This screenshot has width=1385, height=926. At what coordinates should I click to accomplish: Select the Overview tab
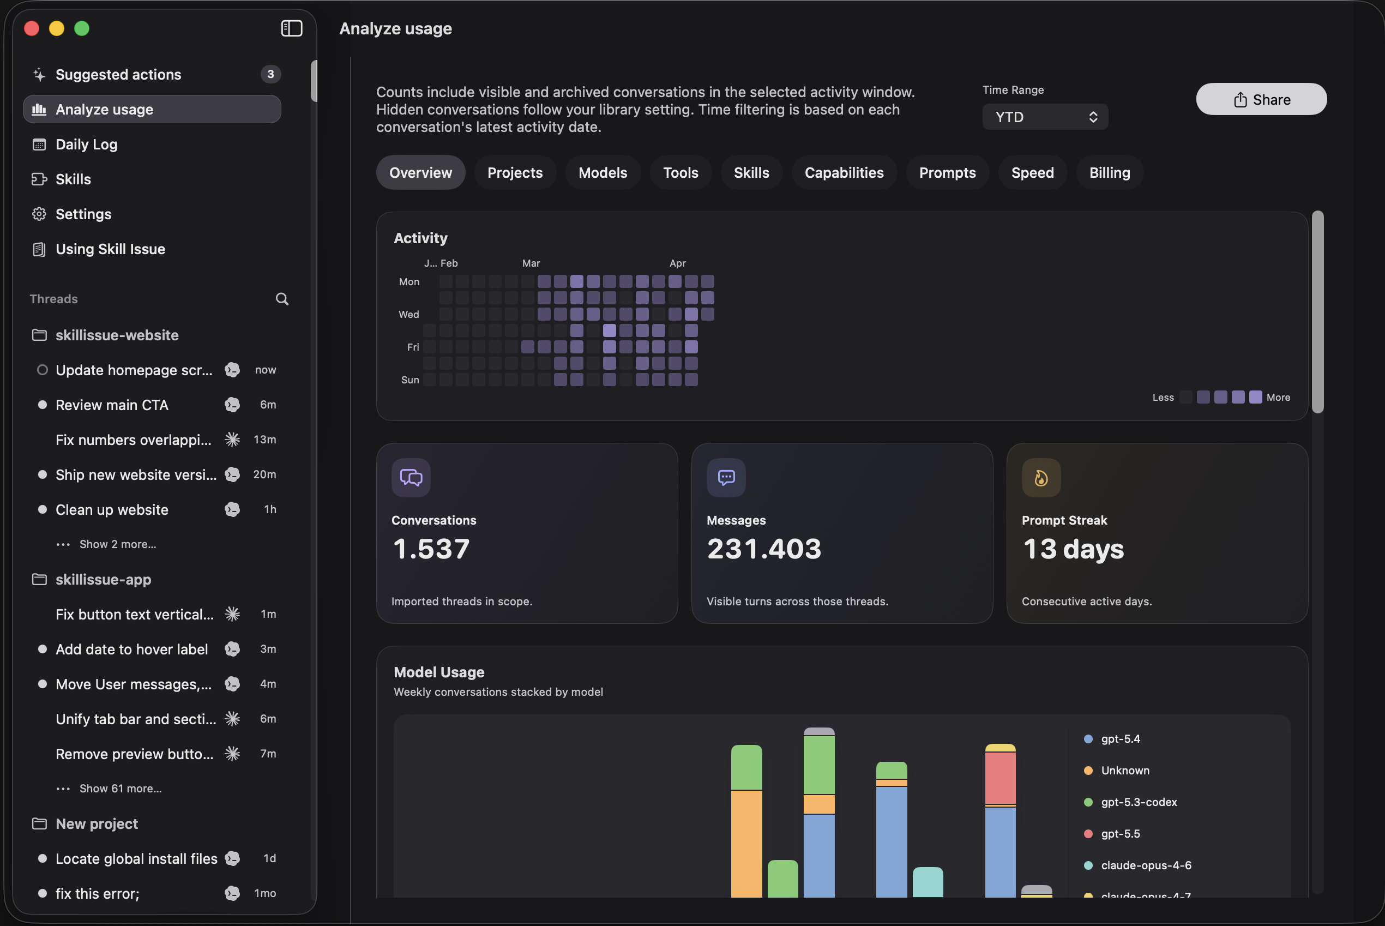420,172
